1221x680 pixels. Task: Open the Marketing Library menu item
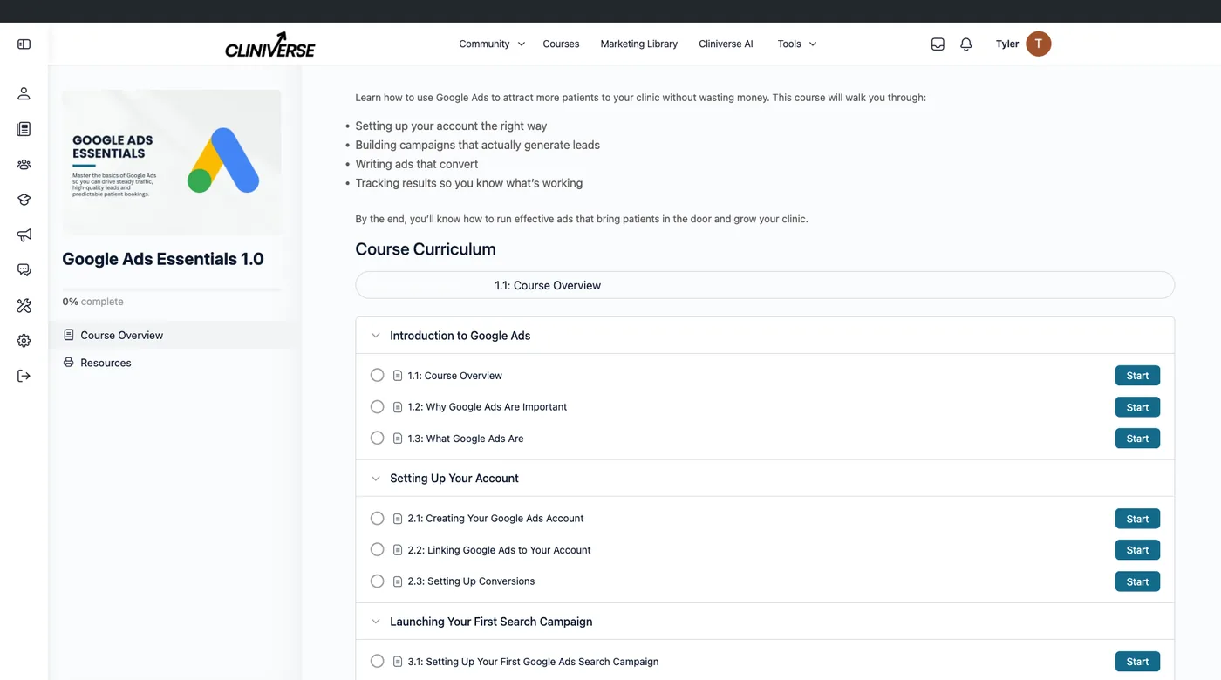(638, 44)
